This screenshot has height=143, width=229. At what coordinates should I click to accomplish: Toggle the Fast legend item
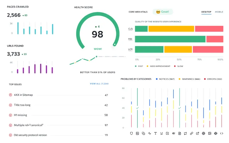tap(139, 66)
